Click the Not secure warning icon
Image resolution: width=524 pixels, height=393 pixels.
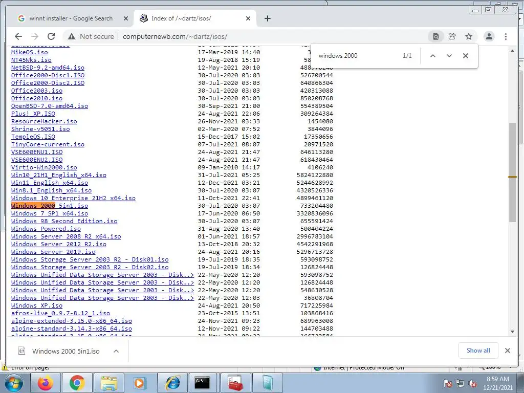click(x=72, y=36)
